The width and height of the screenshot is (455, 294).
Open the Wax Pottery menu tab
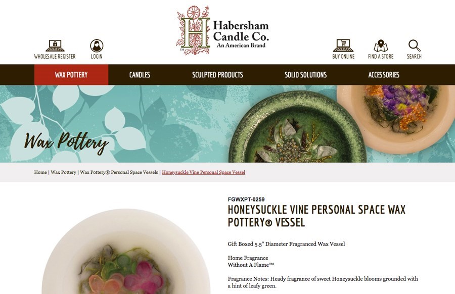[71, 75]
